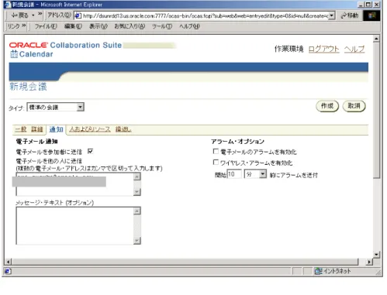
Task: Click the page vertical scrollbar up arrow
Action: point(376,39)
